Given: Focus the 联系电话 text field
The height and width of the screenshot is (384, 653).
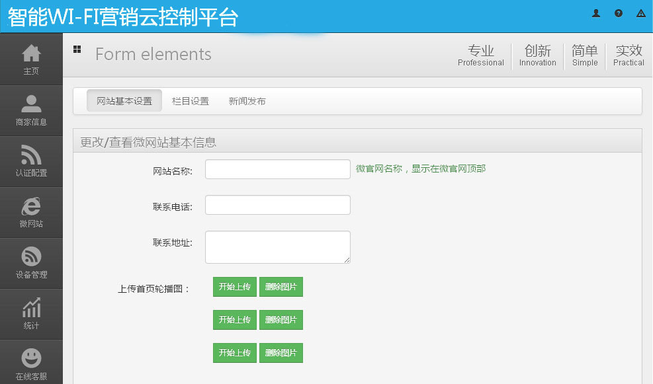Looking at the screenshot, I should [277, 205].
